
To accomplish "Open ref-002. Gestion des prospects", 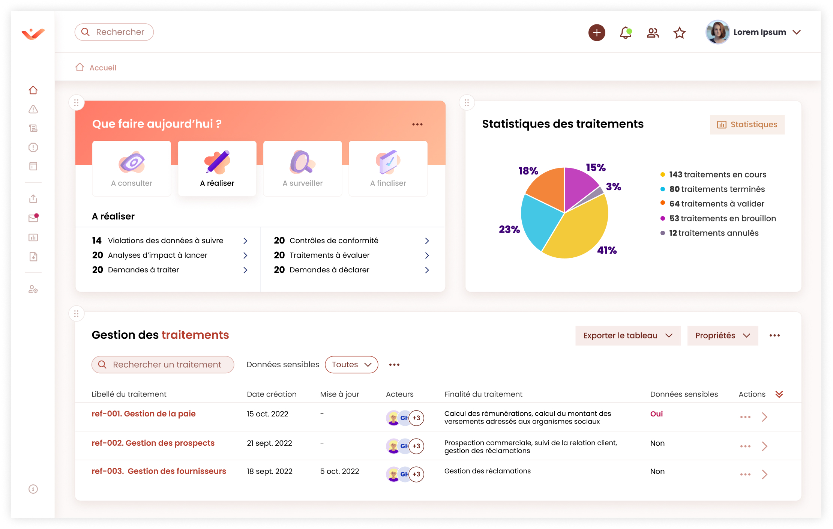I will click(x=153, y=443).
